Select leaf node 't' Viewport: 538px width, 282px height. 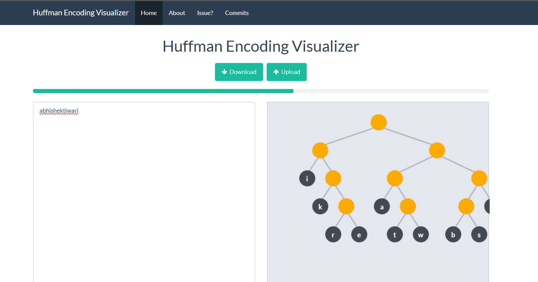395,235
